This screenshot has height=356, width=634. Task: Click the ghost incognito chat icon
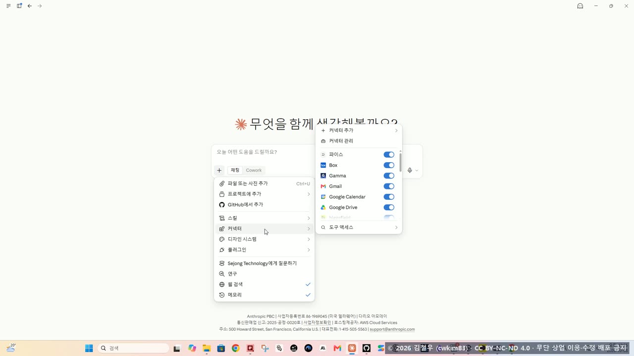tap(580, 6)
